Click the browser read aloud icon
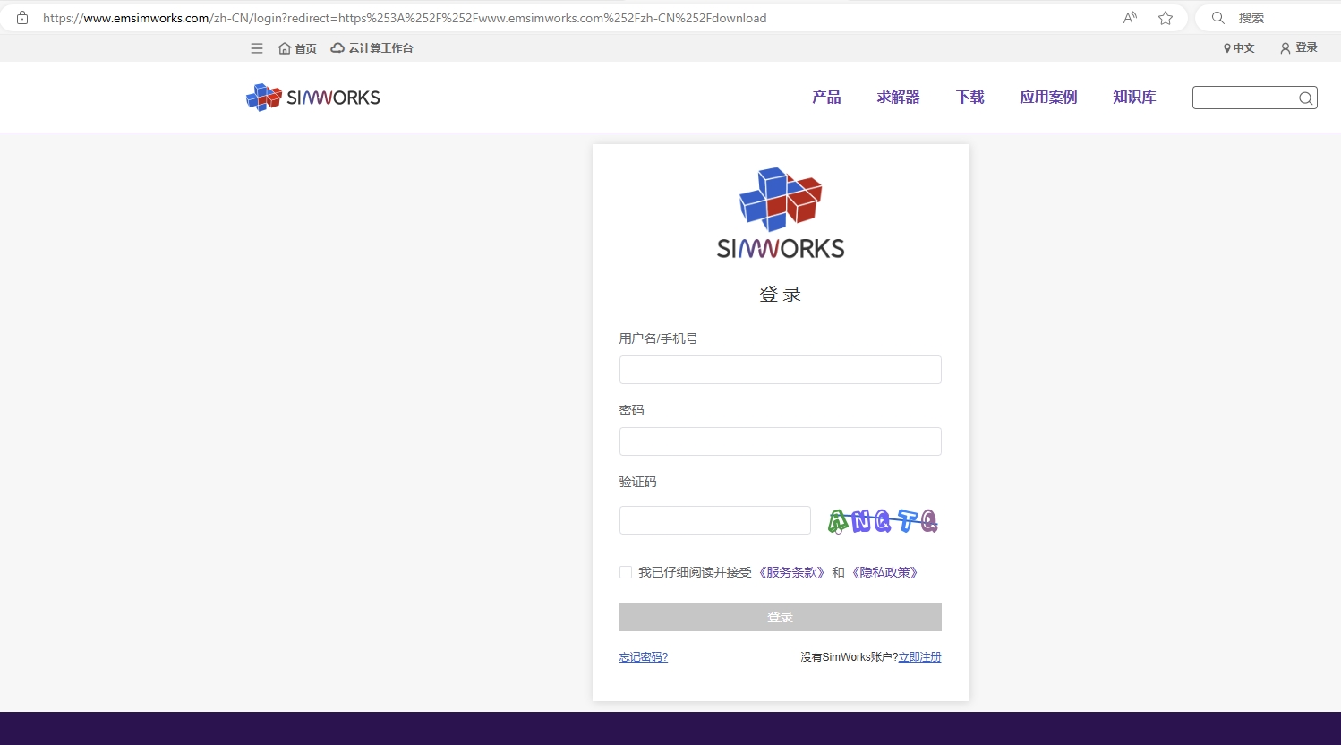Viewport: 1341px width, 745px height. 1130,18
